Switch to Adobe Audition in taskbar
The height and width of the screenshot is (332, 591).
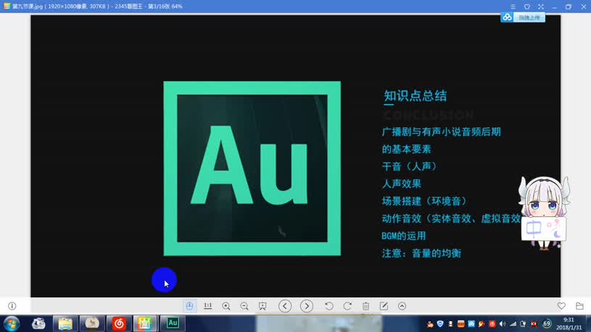coord(173,323)
